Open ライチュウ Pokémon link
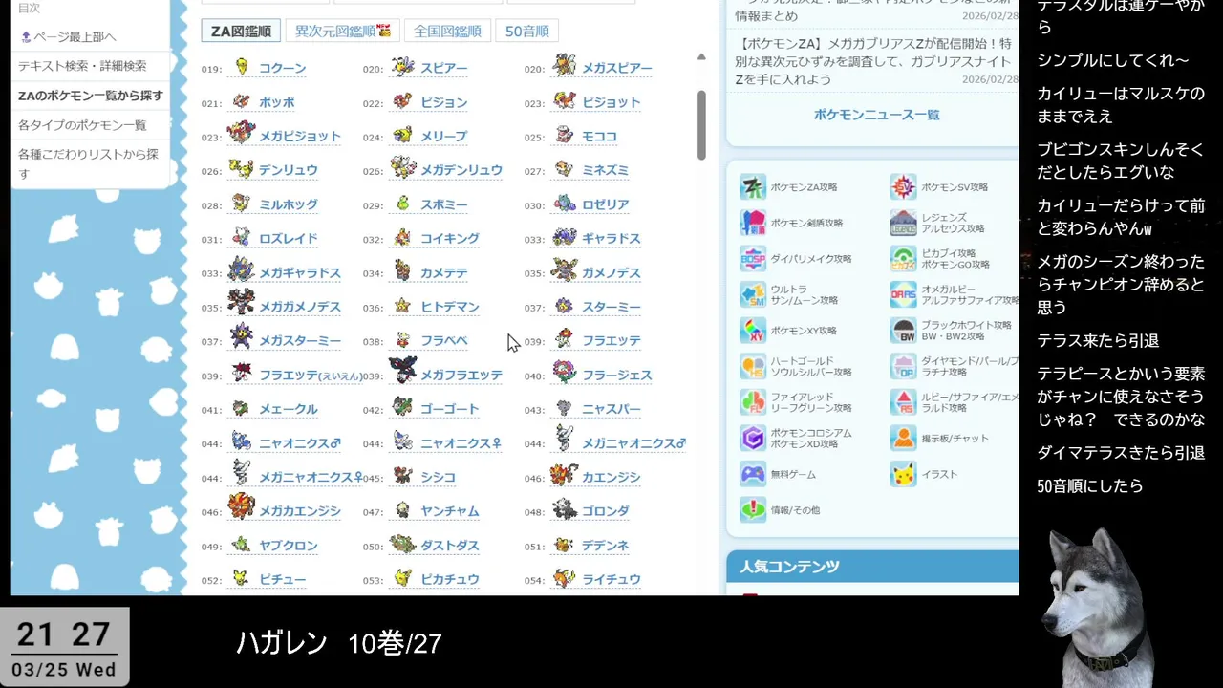Screen dimensions: 1223x688 611,579
